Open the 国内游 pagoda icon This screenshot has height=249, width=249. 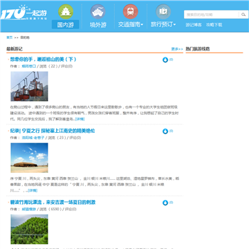pyautogui.click(x=66, y=12)
